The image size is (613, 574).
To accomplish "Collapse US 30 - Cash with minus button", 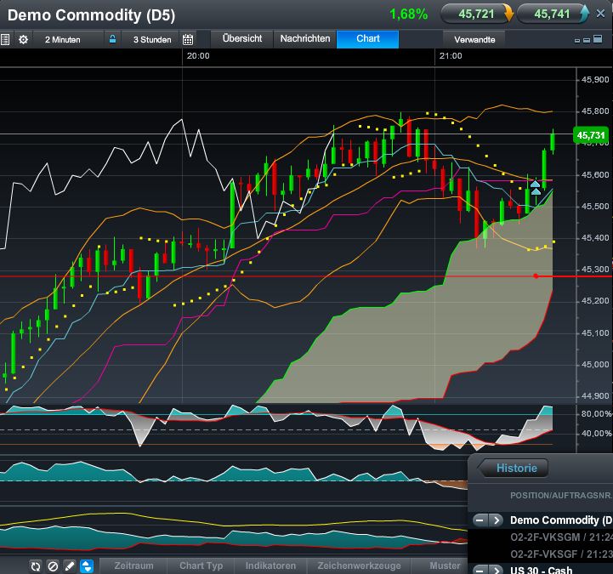I will 480,570.
